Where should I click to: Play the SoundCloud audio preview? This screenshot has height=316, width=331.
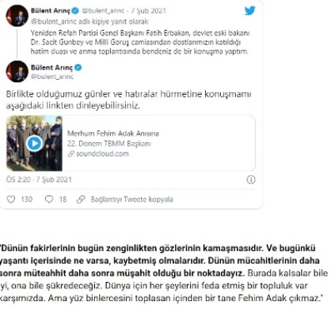[35, 144]
